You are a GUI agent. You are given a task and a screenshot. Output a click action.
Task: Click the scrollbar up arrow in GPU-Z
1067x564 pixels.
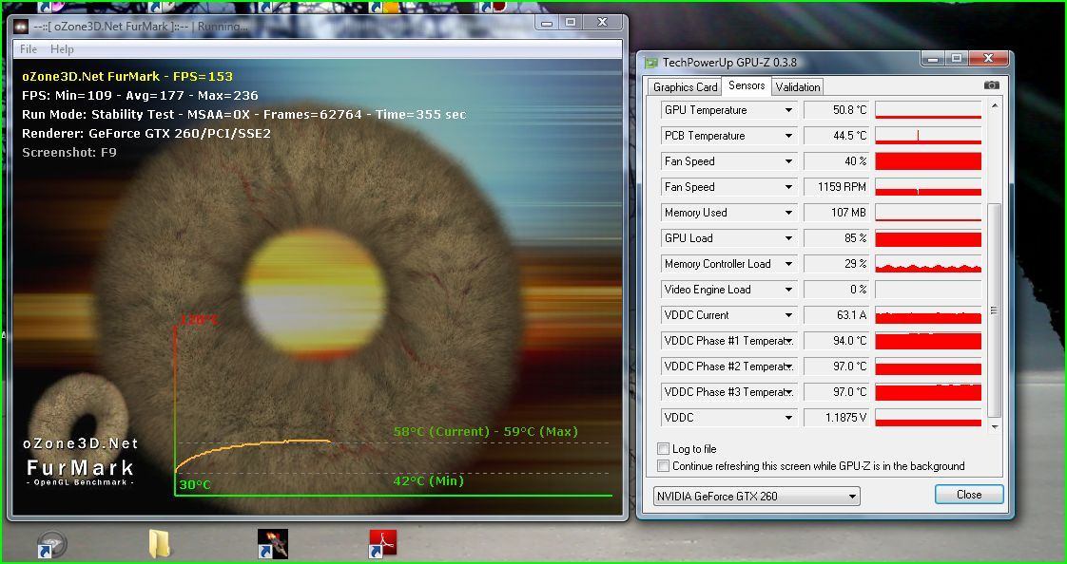tap(994, 106)
